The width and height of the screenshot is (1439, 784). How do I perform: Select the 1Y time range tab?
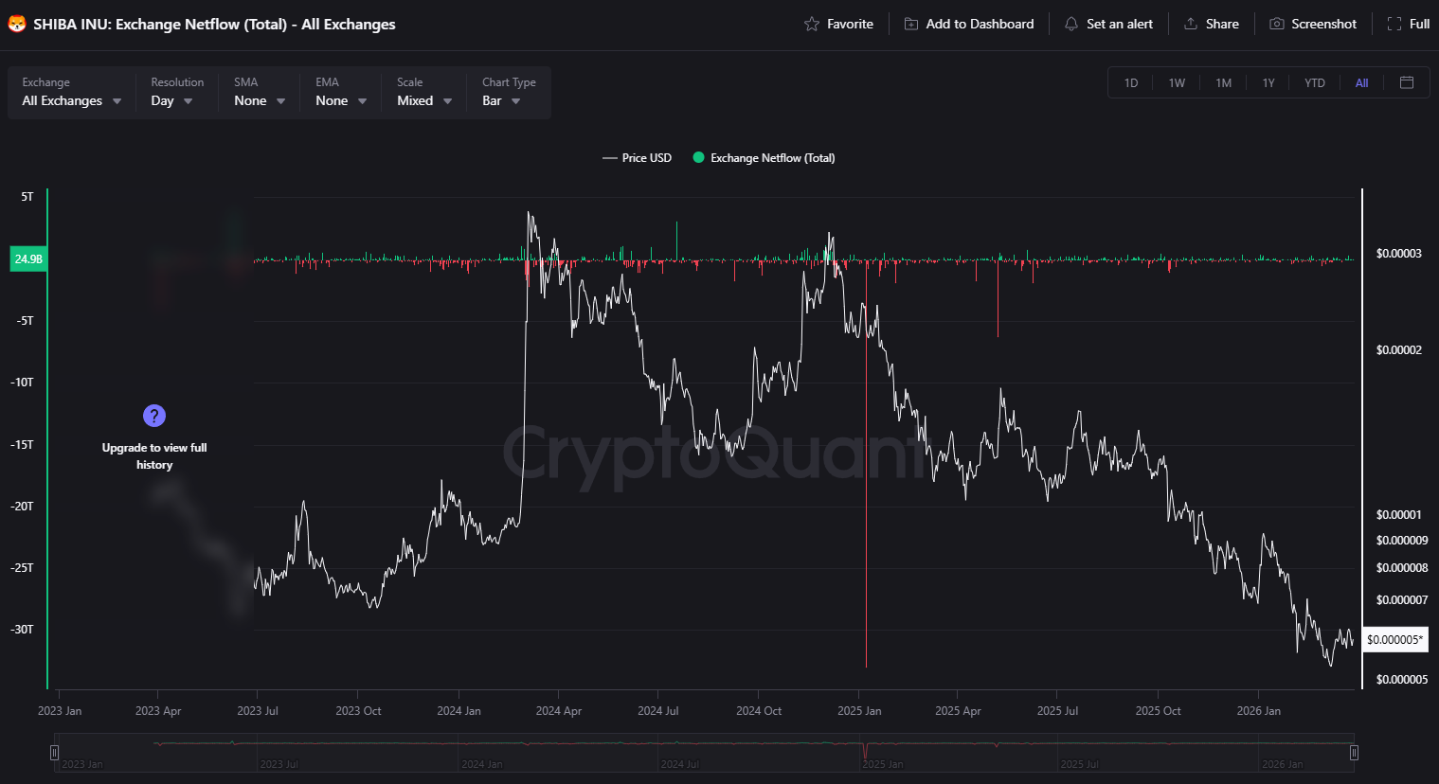1268,83
